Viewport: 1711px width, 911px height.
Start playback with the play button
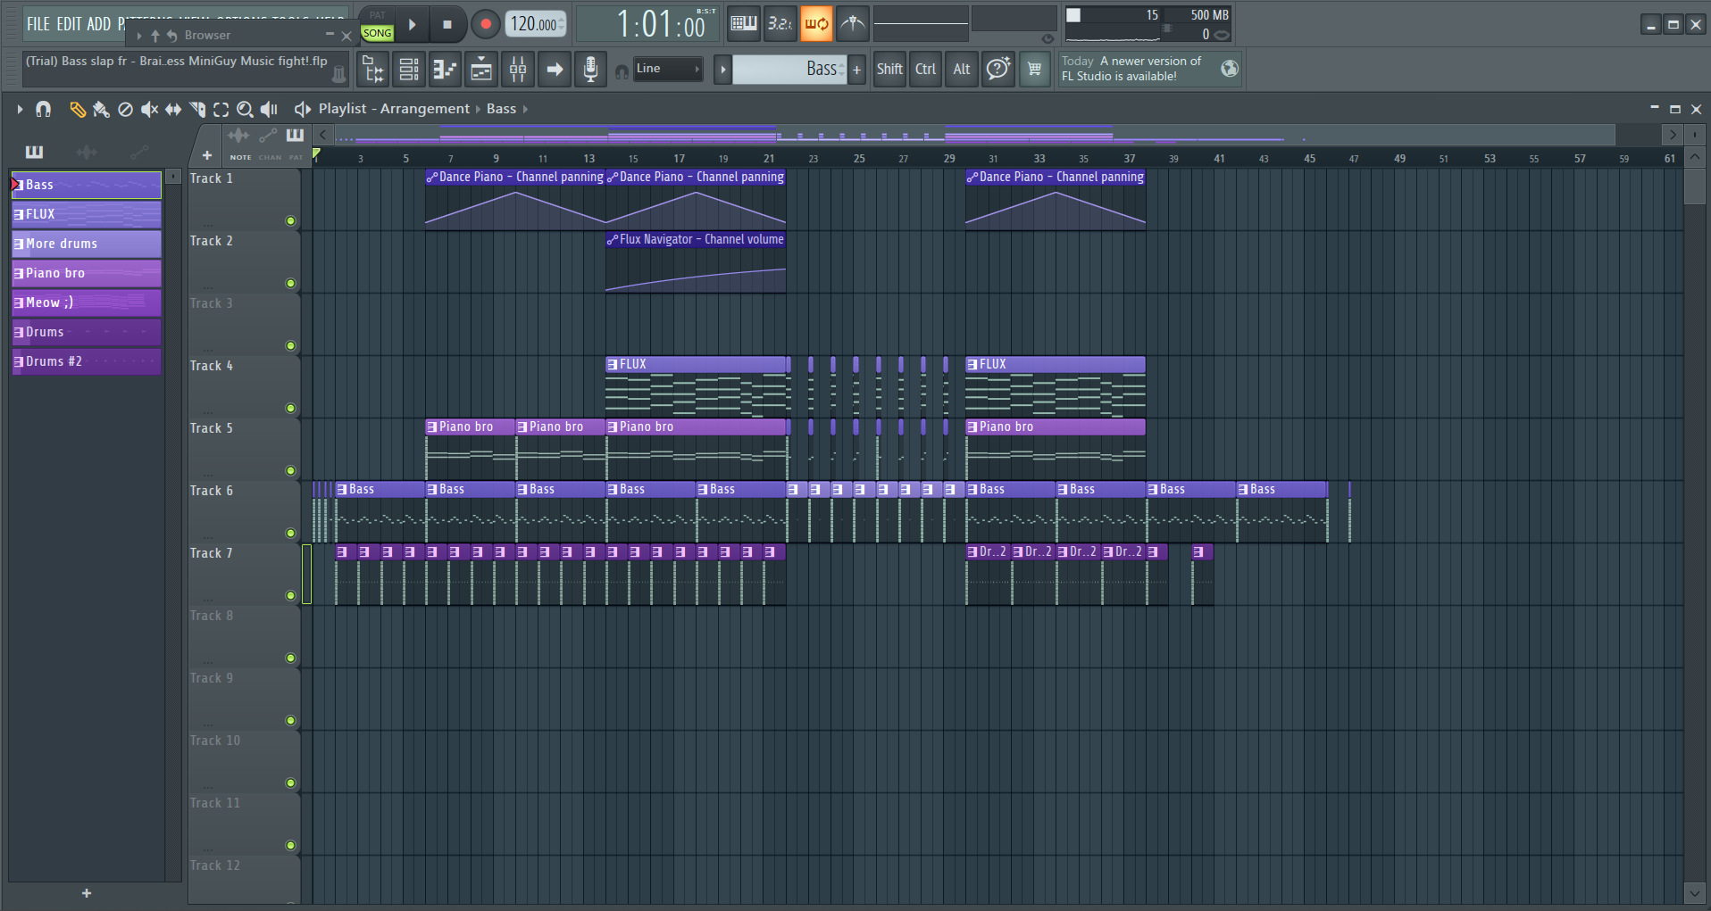412,25
